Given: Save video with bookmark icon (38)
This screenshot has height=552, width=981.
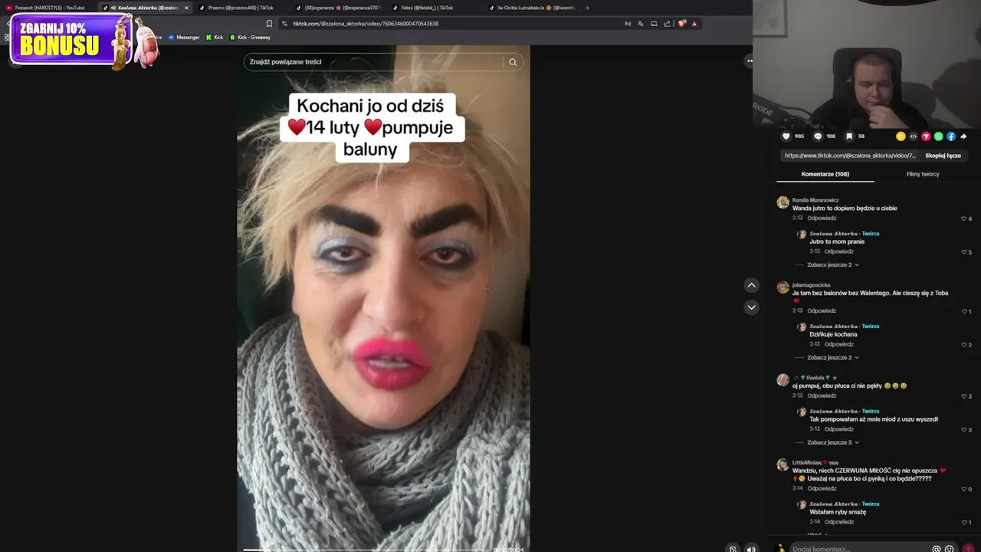Looking at the screenshot, I should tap(849, 136).
